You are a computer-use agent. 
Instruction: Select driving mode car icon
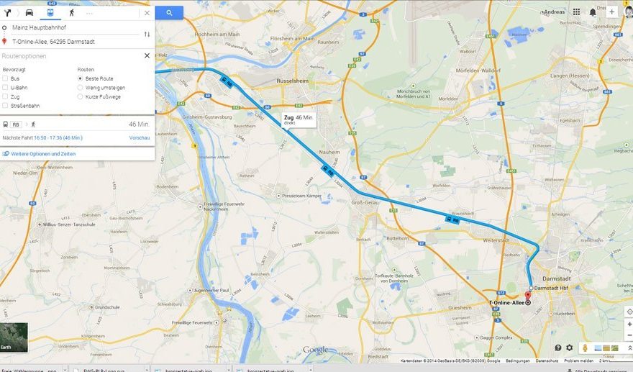(x=29, y=12)
